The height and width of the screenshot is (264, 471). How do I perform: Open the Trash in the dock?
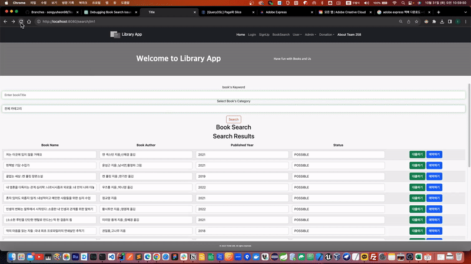[457, 257]
